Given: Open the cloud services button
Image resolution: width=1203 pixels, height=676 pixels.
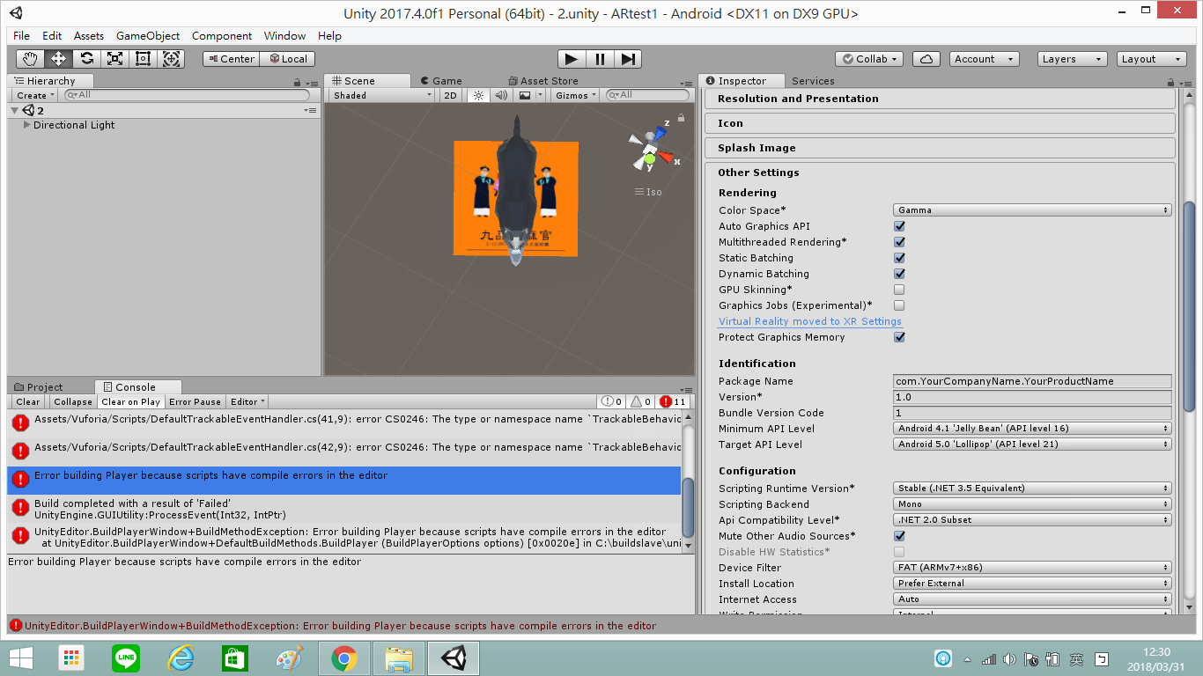Looking at the screenshot, I should pyautogui.click(x=926, y=59).
